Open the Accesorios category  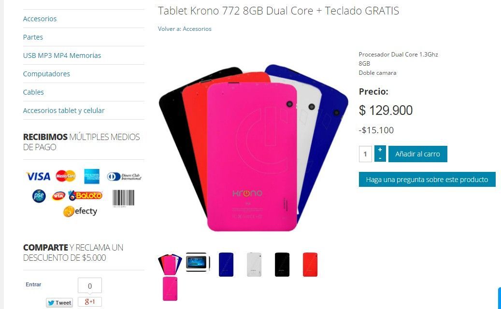pyautogui.click(x=40, y=19)
